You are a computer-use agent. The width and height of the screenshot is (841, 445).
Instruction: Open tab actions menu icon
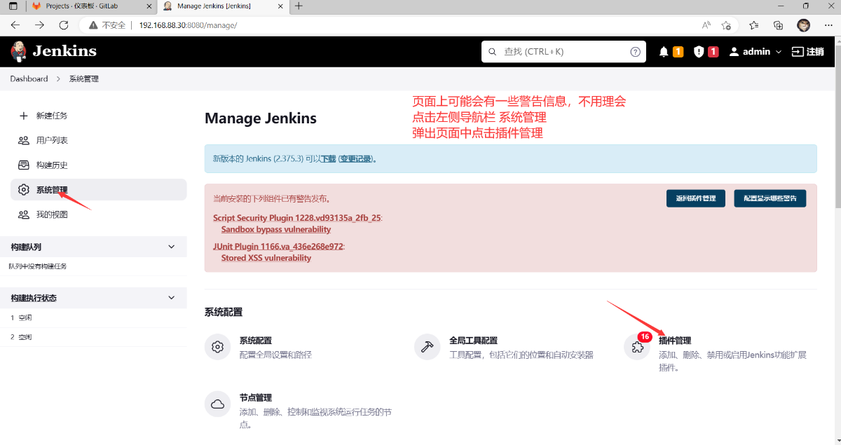(x=13, y=6)
